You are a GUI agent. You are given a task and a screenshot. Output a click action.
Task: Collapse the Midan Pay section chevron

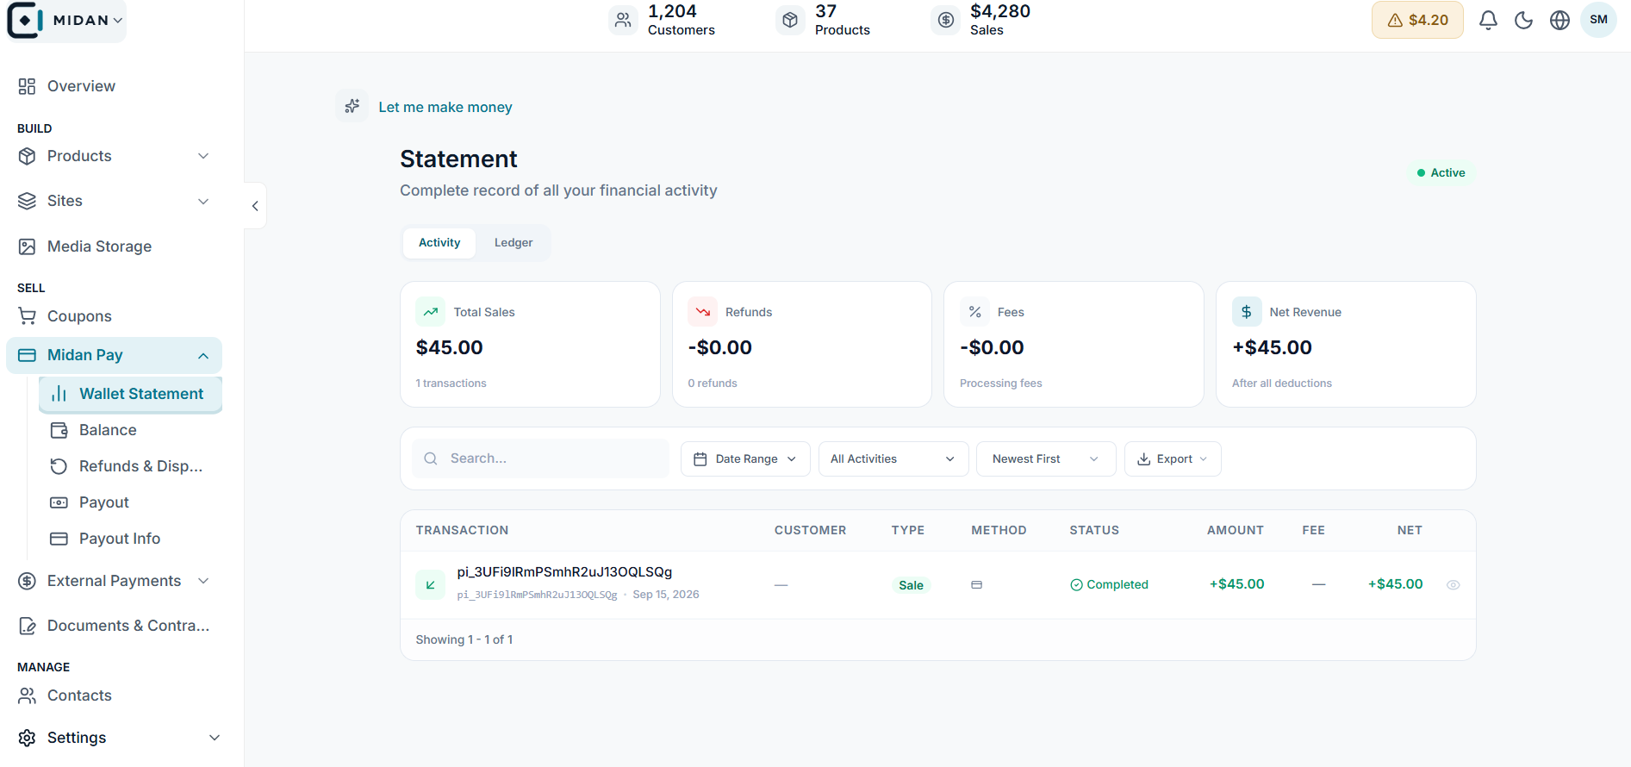203,356
